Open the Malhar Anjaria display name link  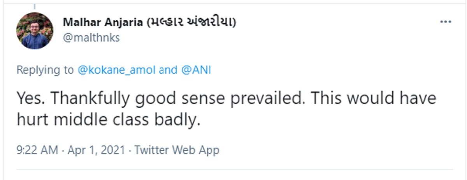[103, 23]
